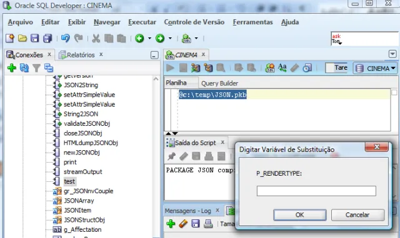
Task: Click the Redo arrow icon
Action: 78,39
